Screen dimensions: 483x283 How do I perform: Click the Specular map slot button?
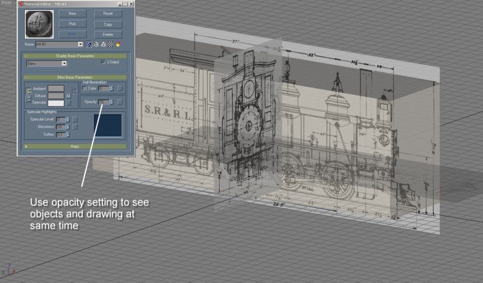[69, 103]
